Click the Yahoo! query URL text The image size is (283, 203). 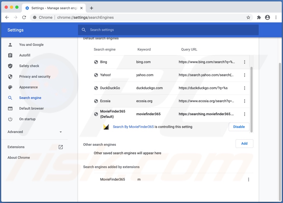tap(206, 75)
